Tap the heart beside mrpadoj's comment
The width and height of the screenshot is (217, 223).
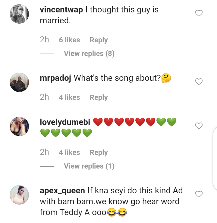[x=199, y=82]
